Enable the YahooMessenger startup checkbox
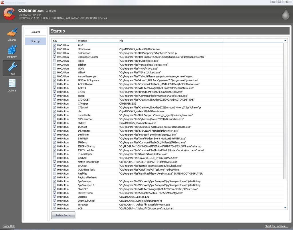The width and height of the screenshot is (293, 230). coord(55,77)
